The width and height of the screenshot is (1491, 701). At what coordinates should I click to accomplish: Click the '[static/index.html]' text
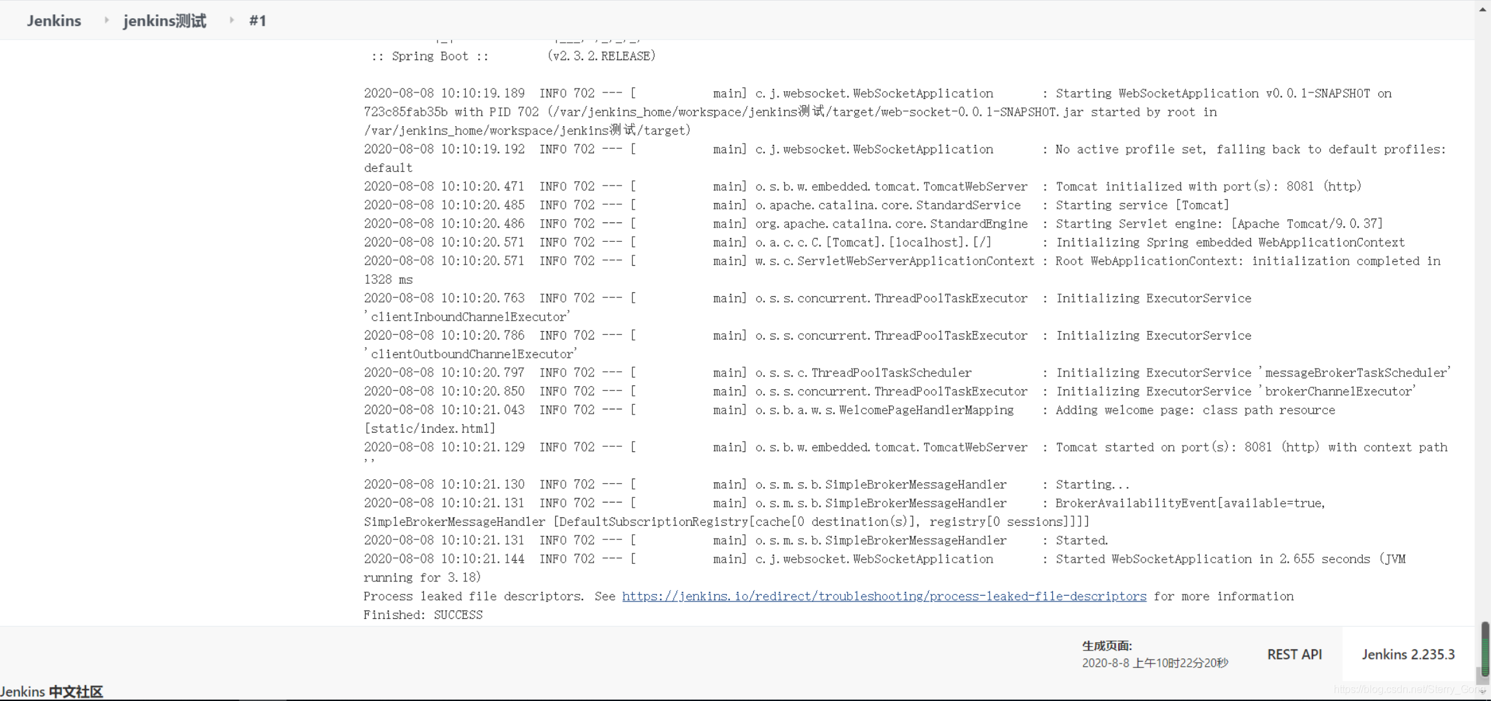(x=430, y=429)
